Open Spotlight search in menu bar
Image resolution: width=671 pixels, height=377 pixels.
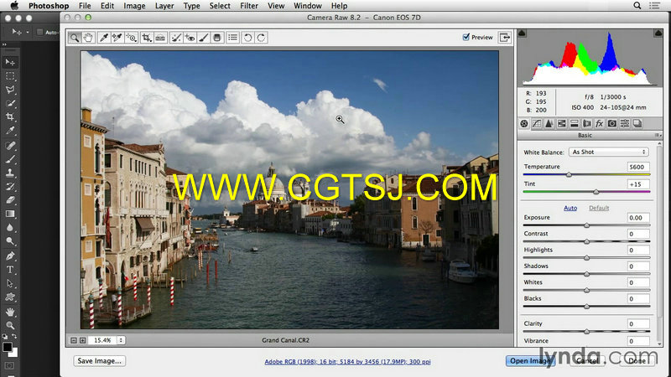tap(637, 6)
